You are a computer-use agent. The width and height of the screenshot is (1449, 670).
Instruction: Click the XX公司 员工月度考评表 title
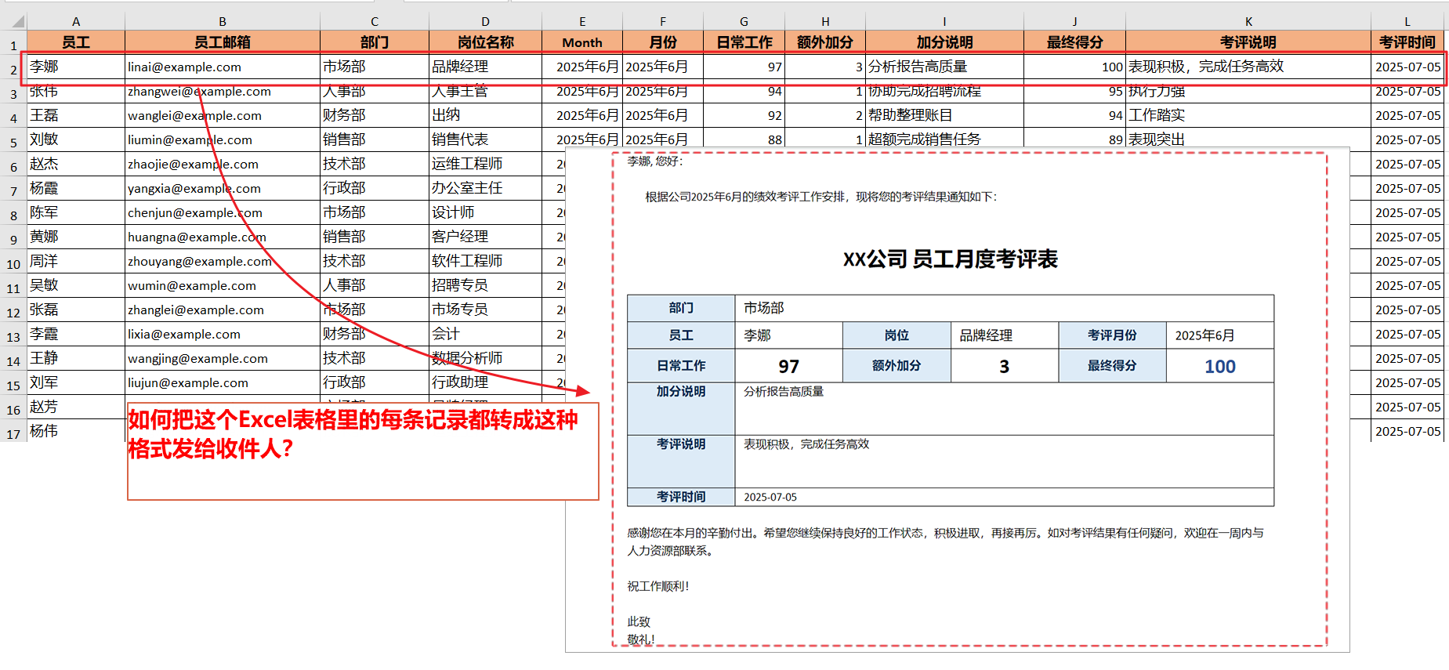click(950, 259)
